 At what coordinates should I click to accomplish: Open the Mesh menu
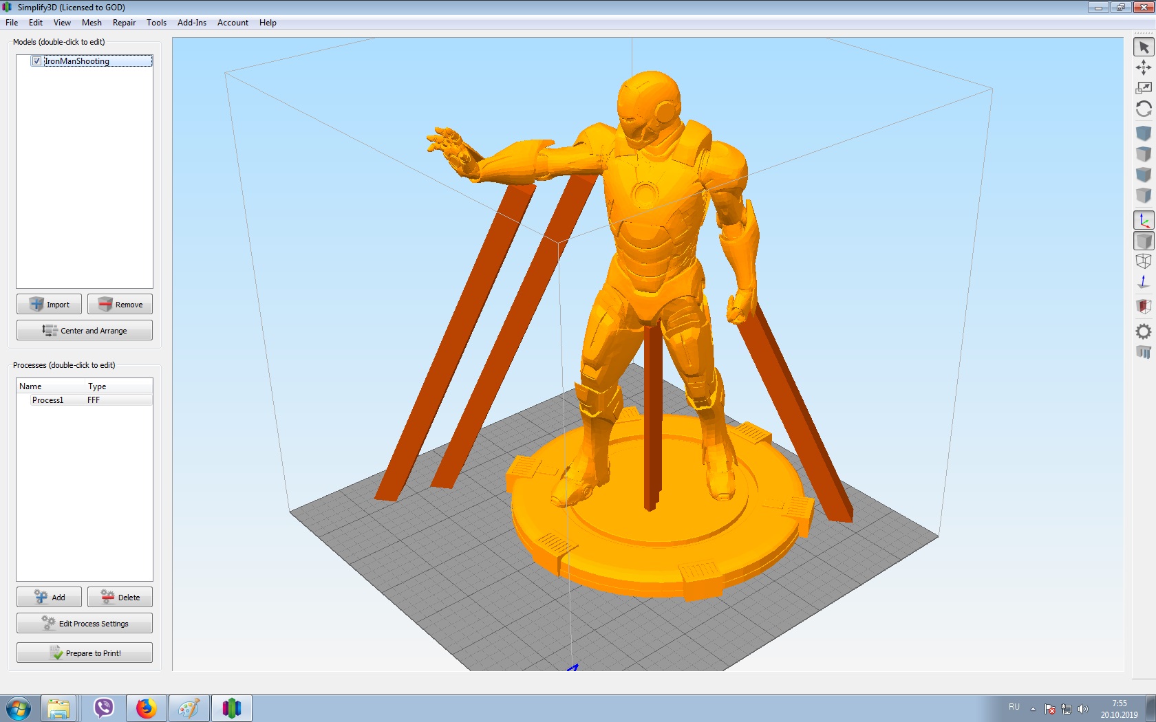tap(92, 23)
